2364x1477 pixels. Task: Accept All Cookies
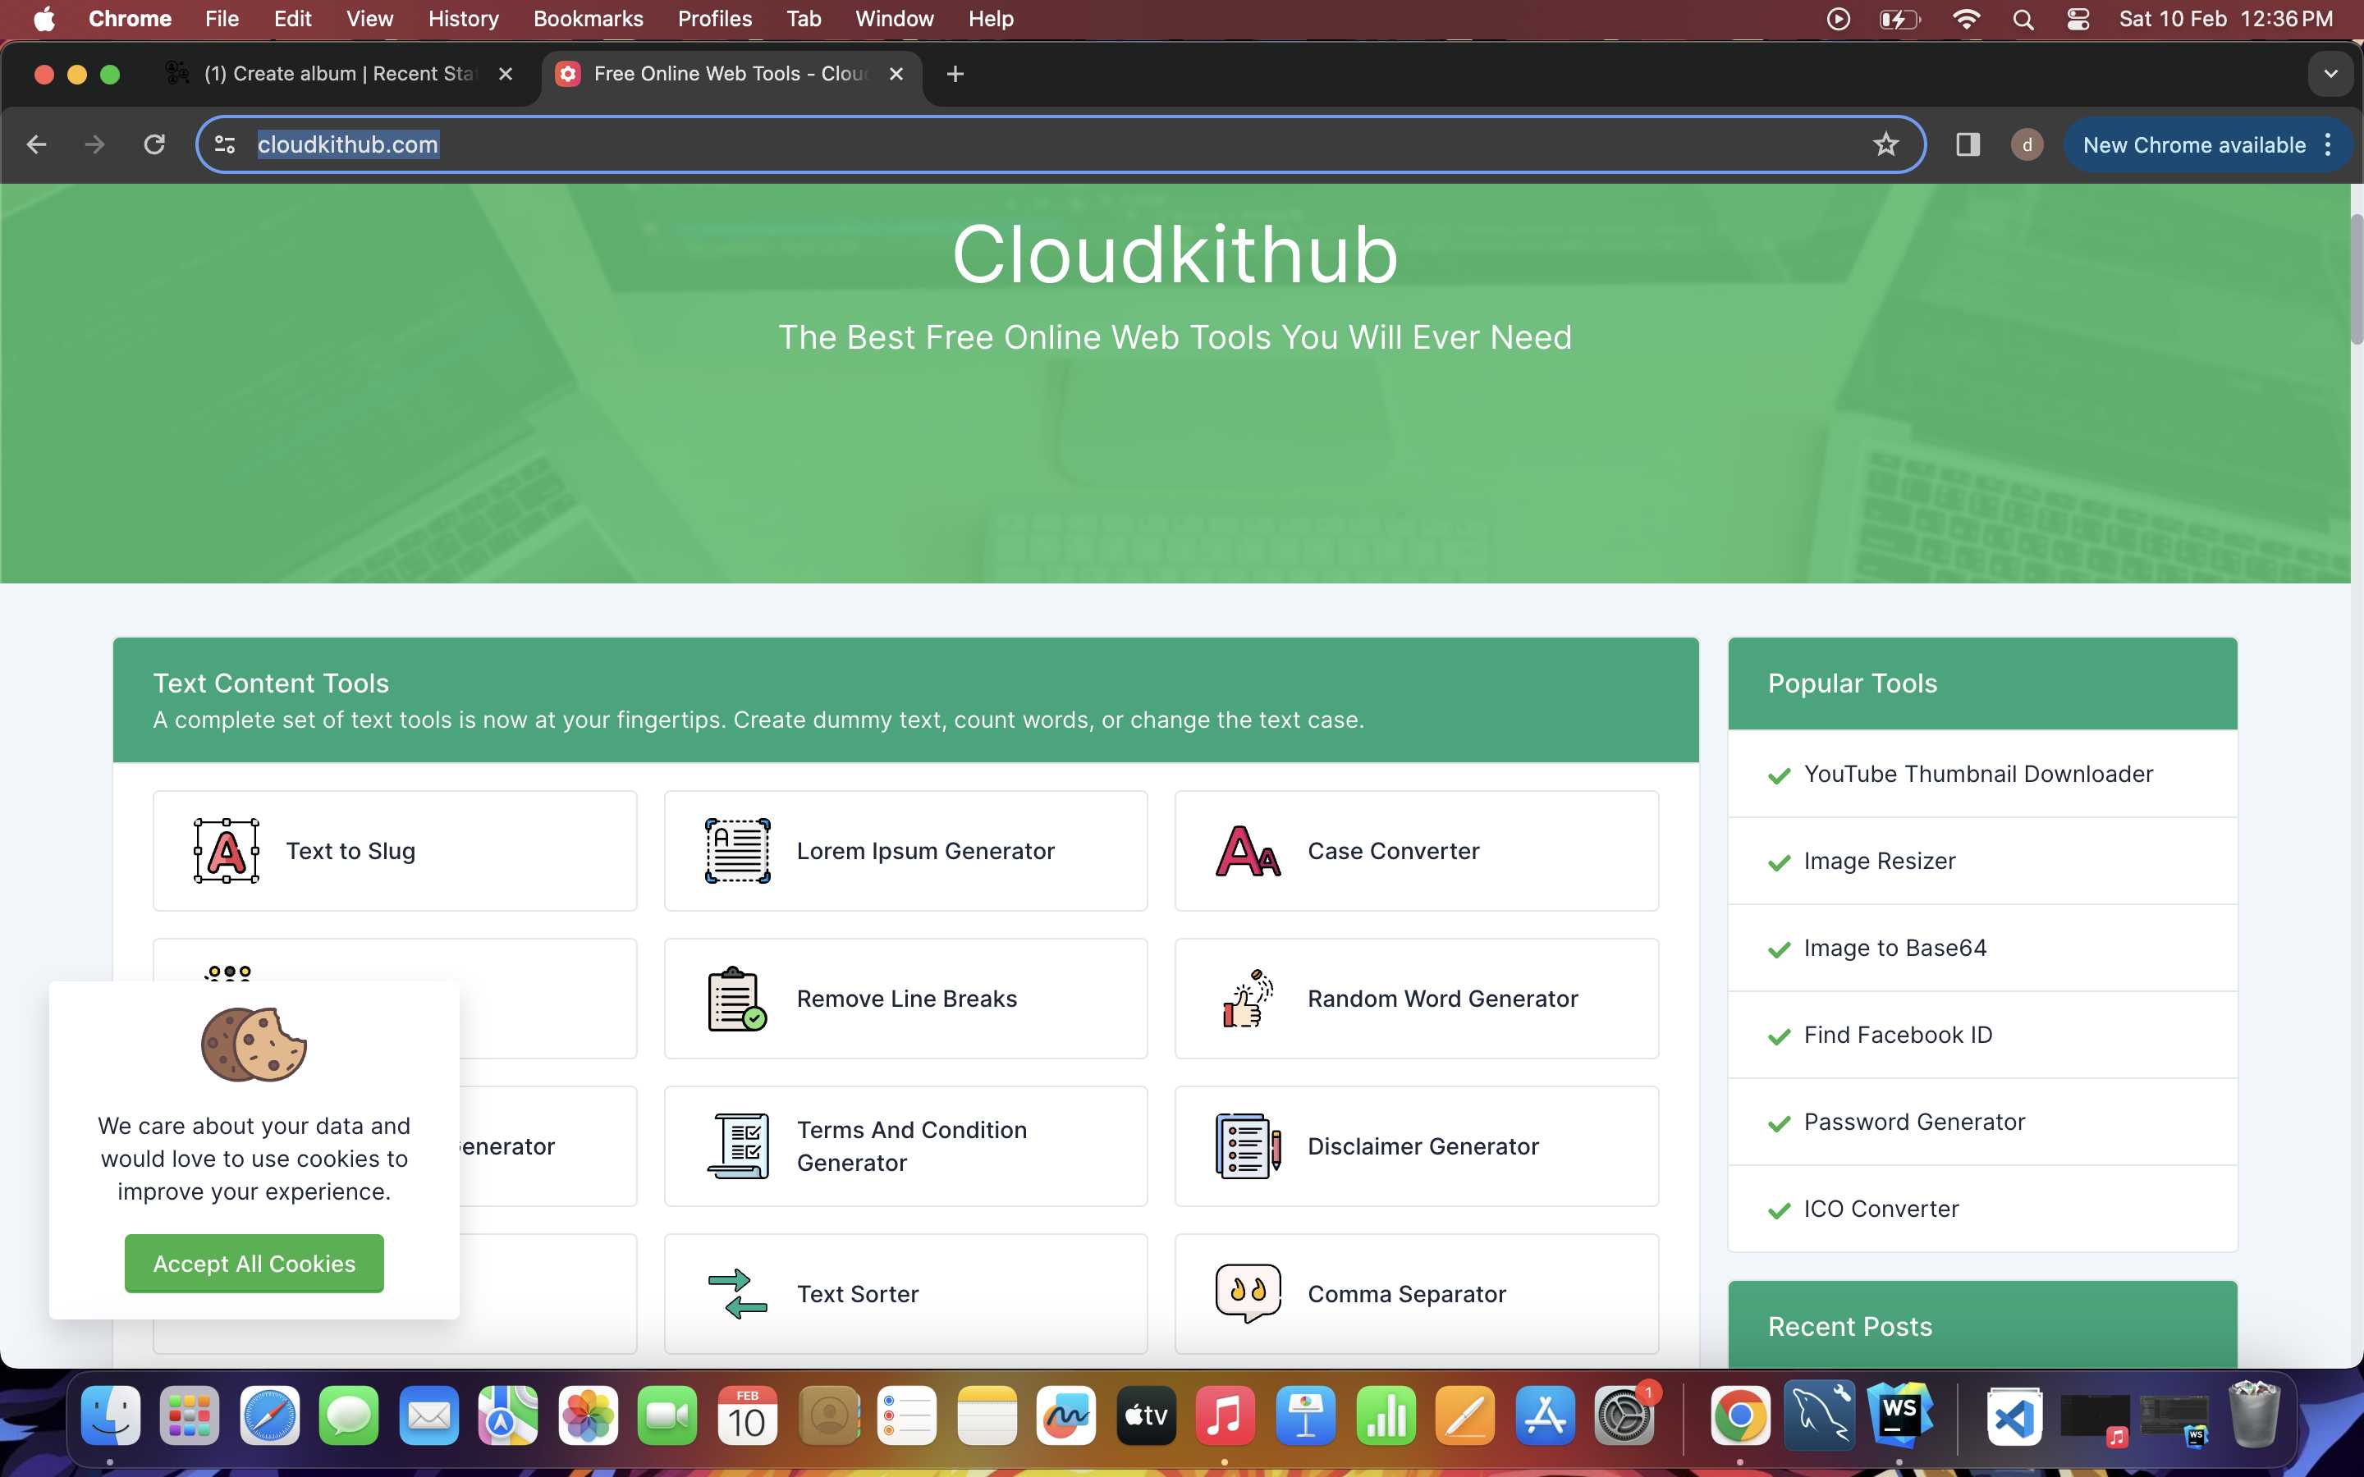(254, 1263)
